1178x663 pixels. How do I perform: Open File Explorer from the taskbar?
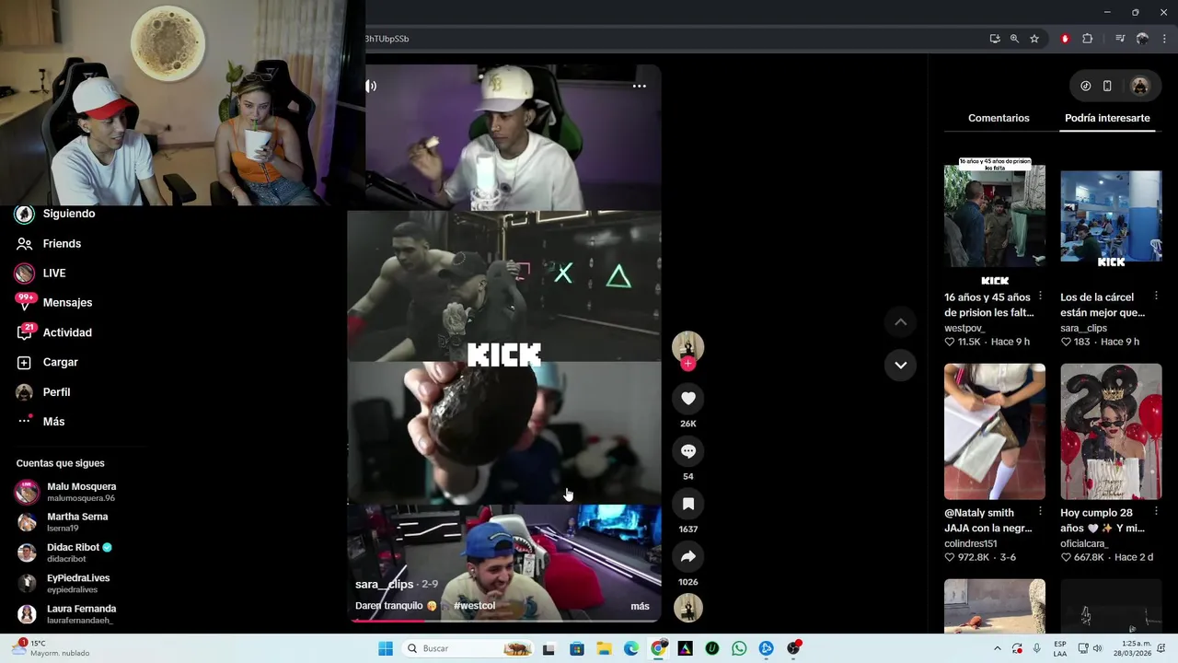click(604, 648)
